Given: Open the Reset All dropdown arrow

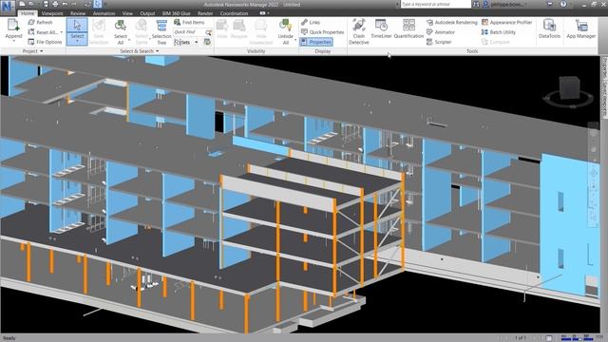Looking at the screenshot, I should tap(61, 32).
